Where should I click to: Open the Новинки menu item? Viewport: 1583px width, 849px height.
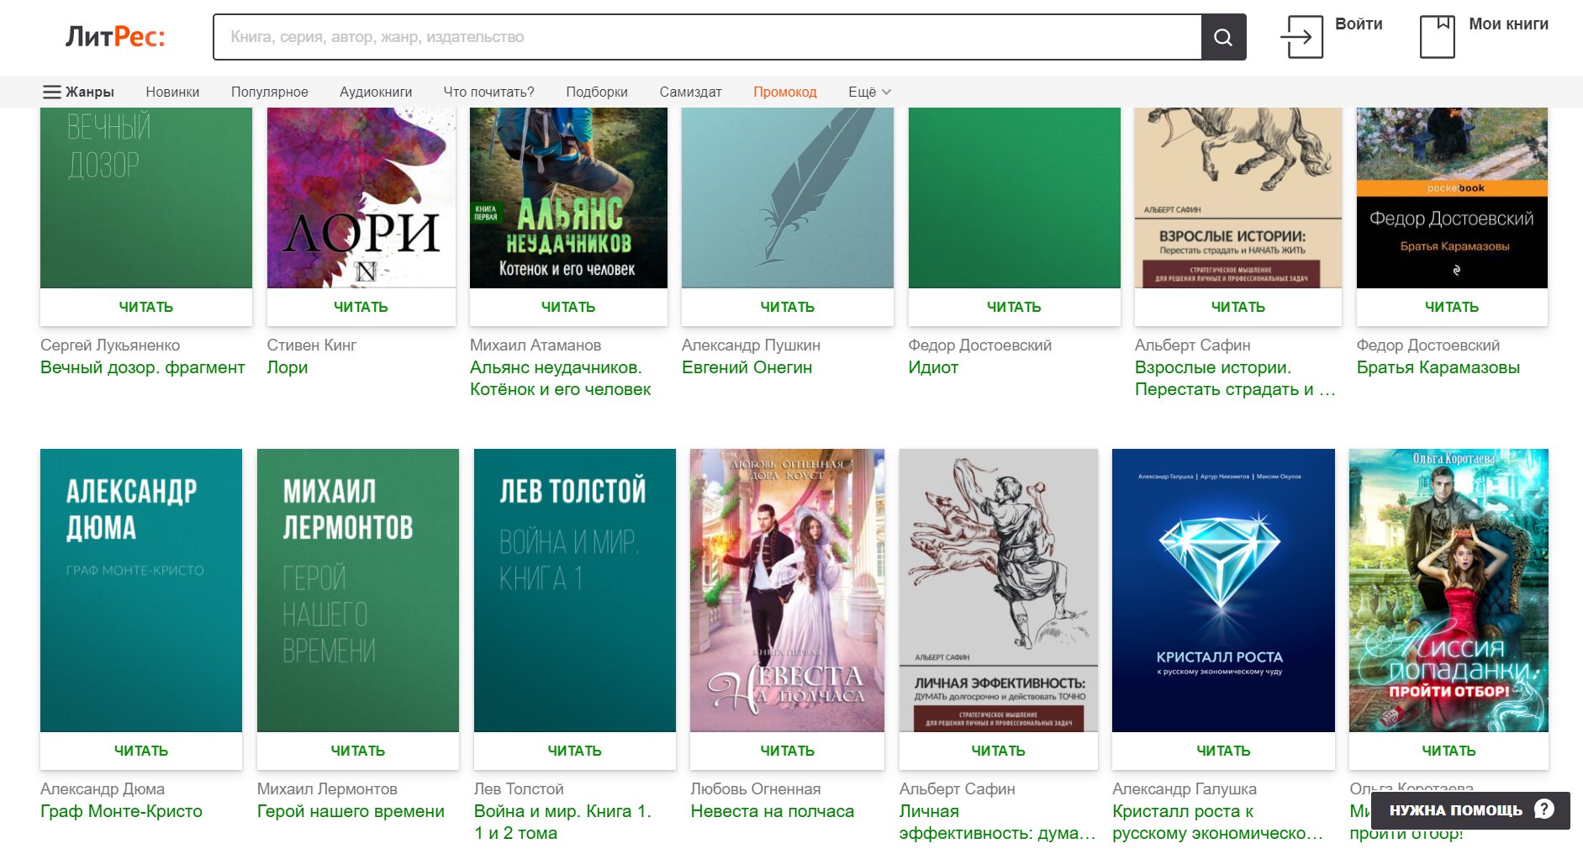(x=172, y=92)
